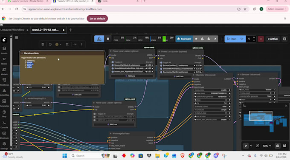Toggle the SmoothMixAnimationStyle_High lora
Screen dimensions: 290x160
(x=113, y=68)
